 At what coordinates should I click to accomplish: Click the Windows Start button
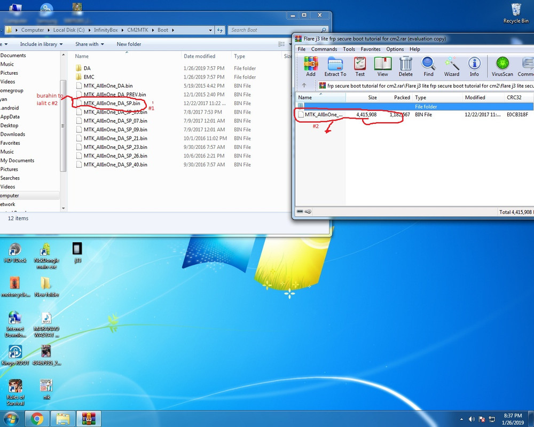pos(11,418)
